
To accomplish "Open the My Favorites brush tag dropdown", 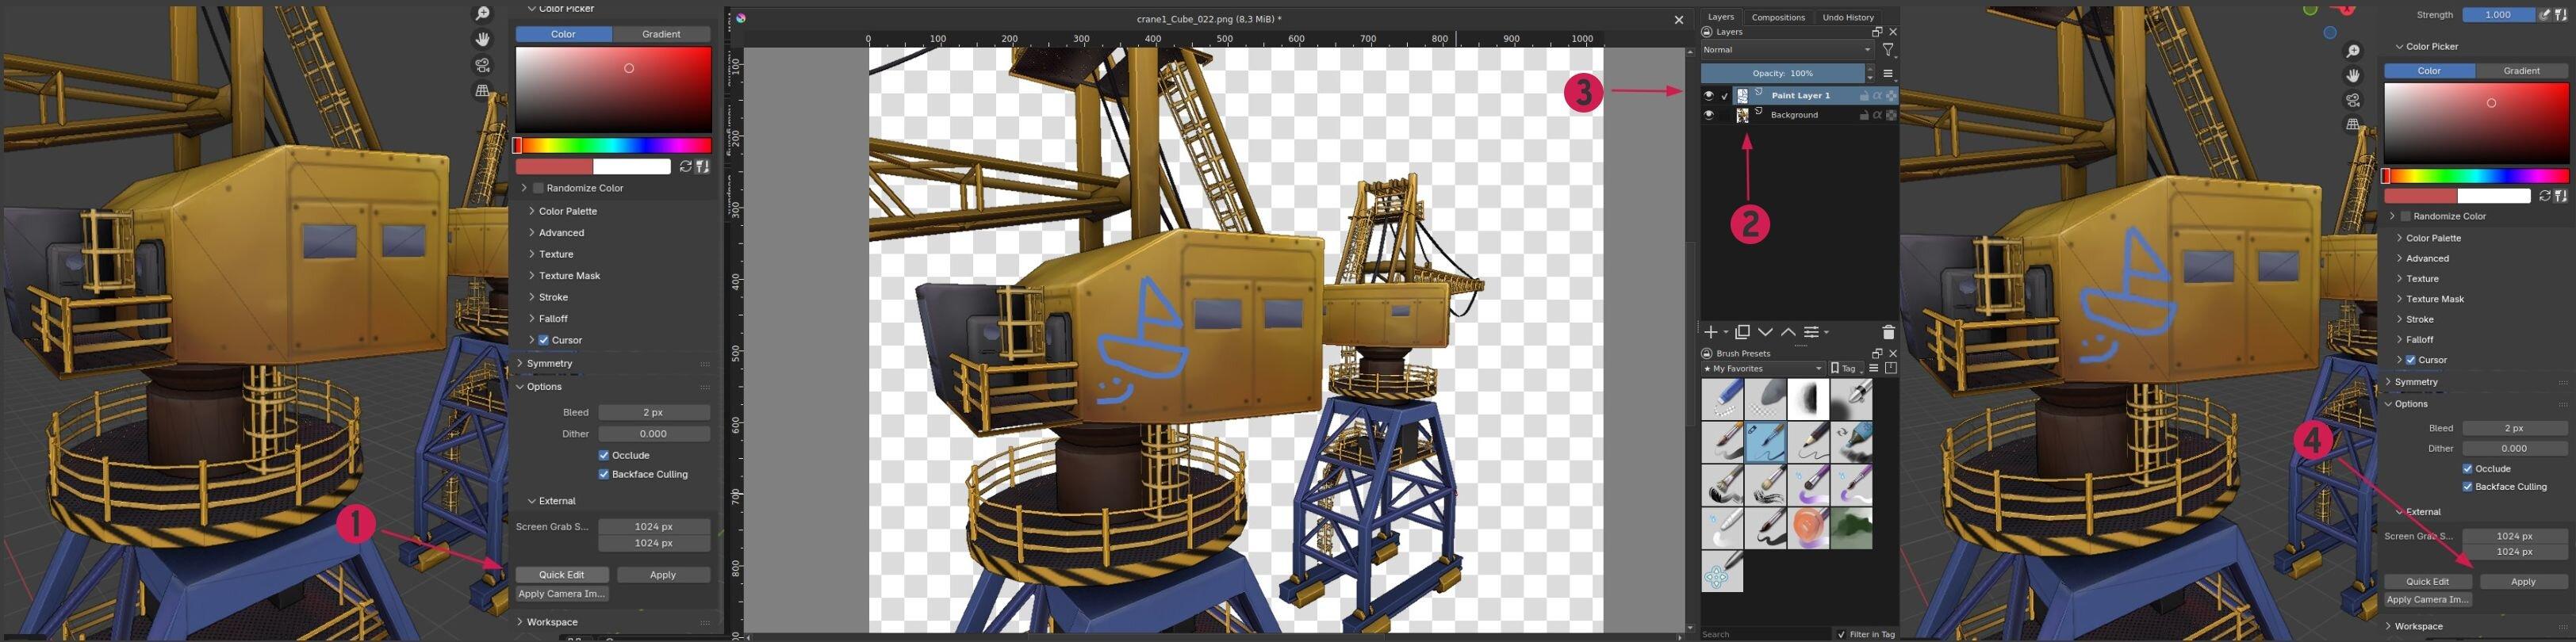I will [x=1766, y=369].
